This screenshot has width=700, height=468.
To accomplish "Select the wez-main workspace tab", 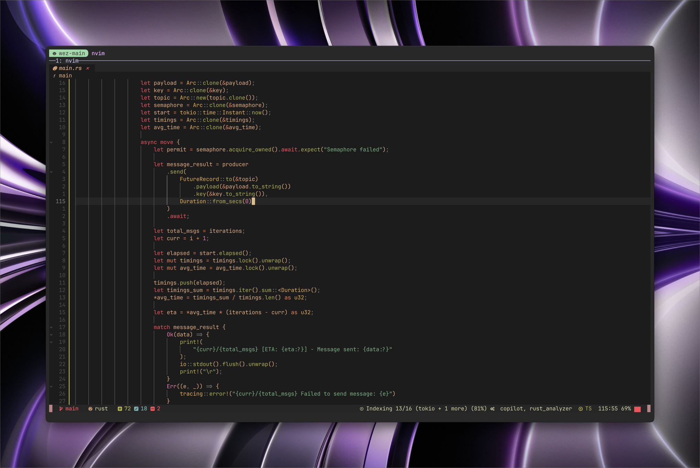I will tap(69, 53).
